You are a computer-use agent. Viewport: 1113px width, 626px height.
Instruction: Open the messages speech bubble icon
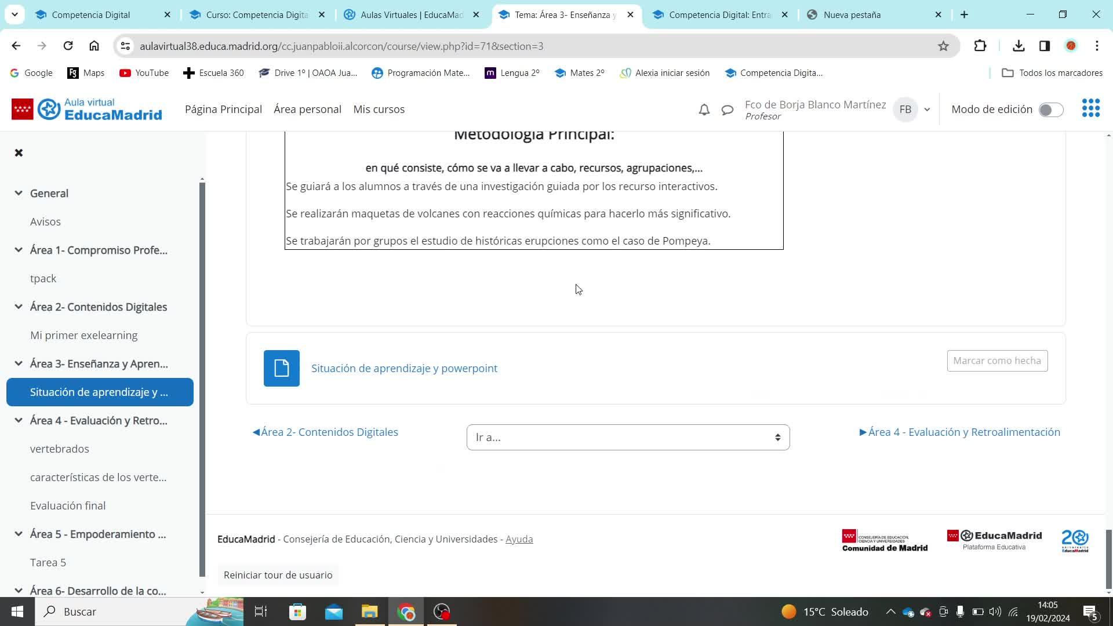pyautogui.click(x=727, y=110)
